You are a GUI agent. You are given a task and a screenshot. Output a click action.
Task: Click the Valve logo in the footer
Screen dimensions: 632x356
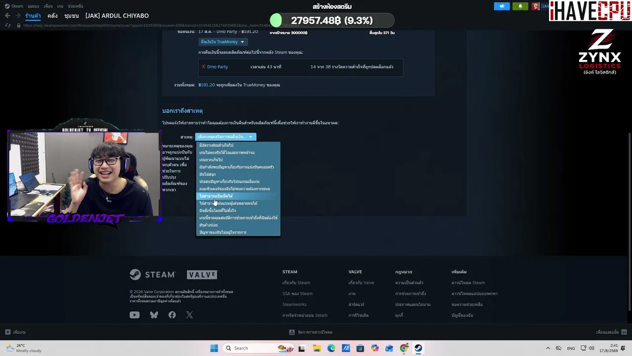tap(202, 274)
